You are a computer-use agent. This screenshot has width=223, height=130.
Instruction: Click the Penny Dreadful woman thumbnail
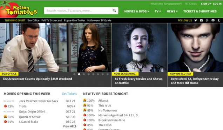click(140, 48)
